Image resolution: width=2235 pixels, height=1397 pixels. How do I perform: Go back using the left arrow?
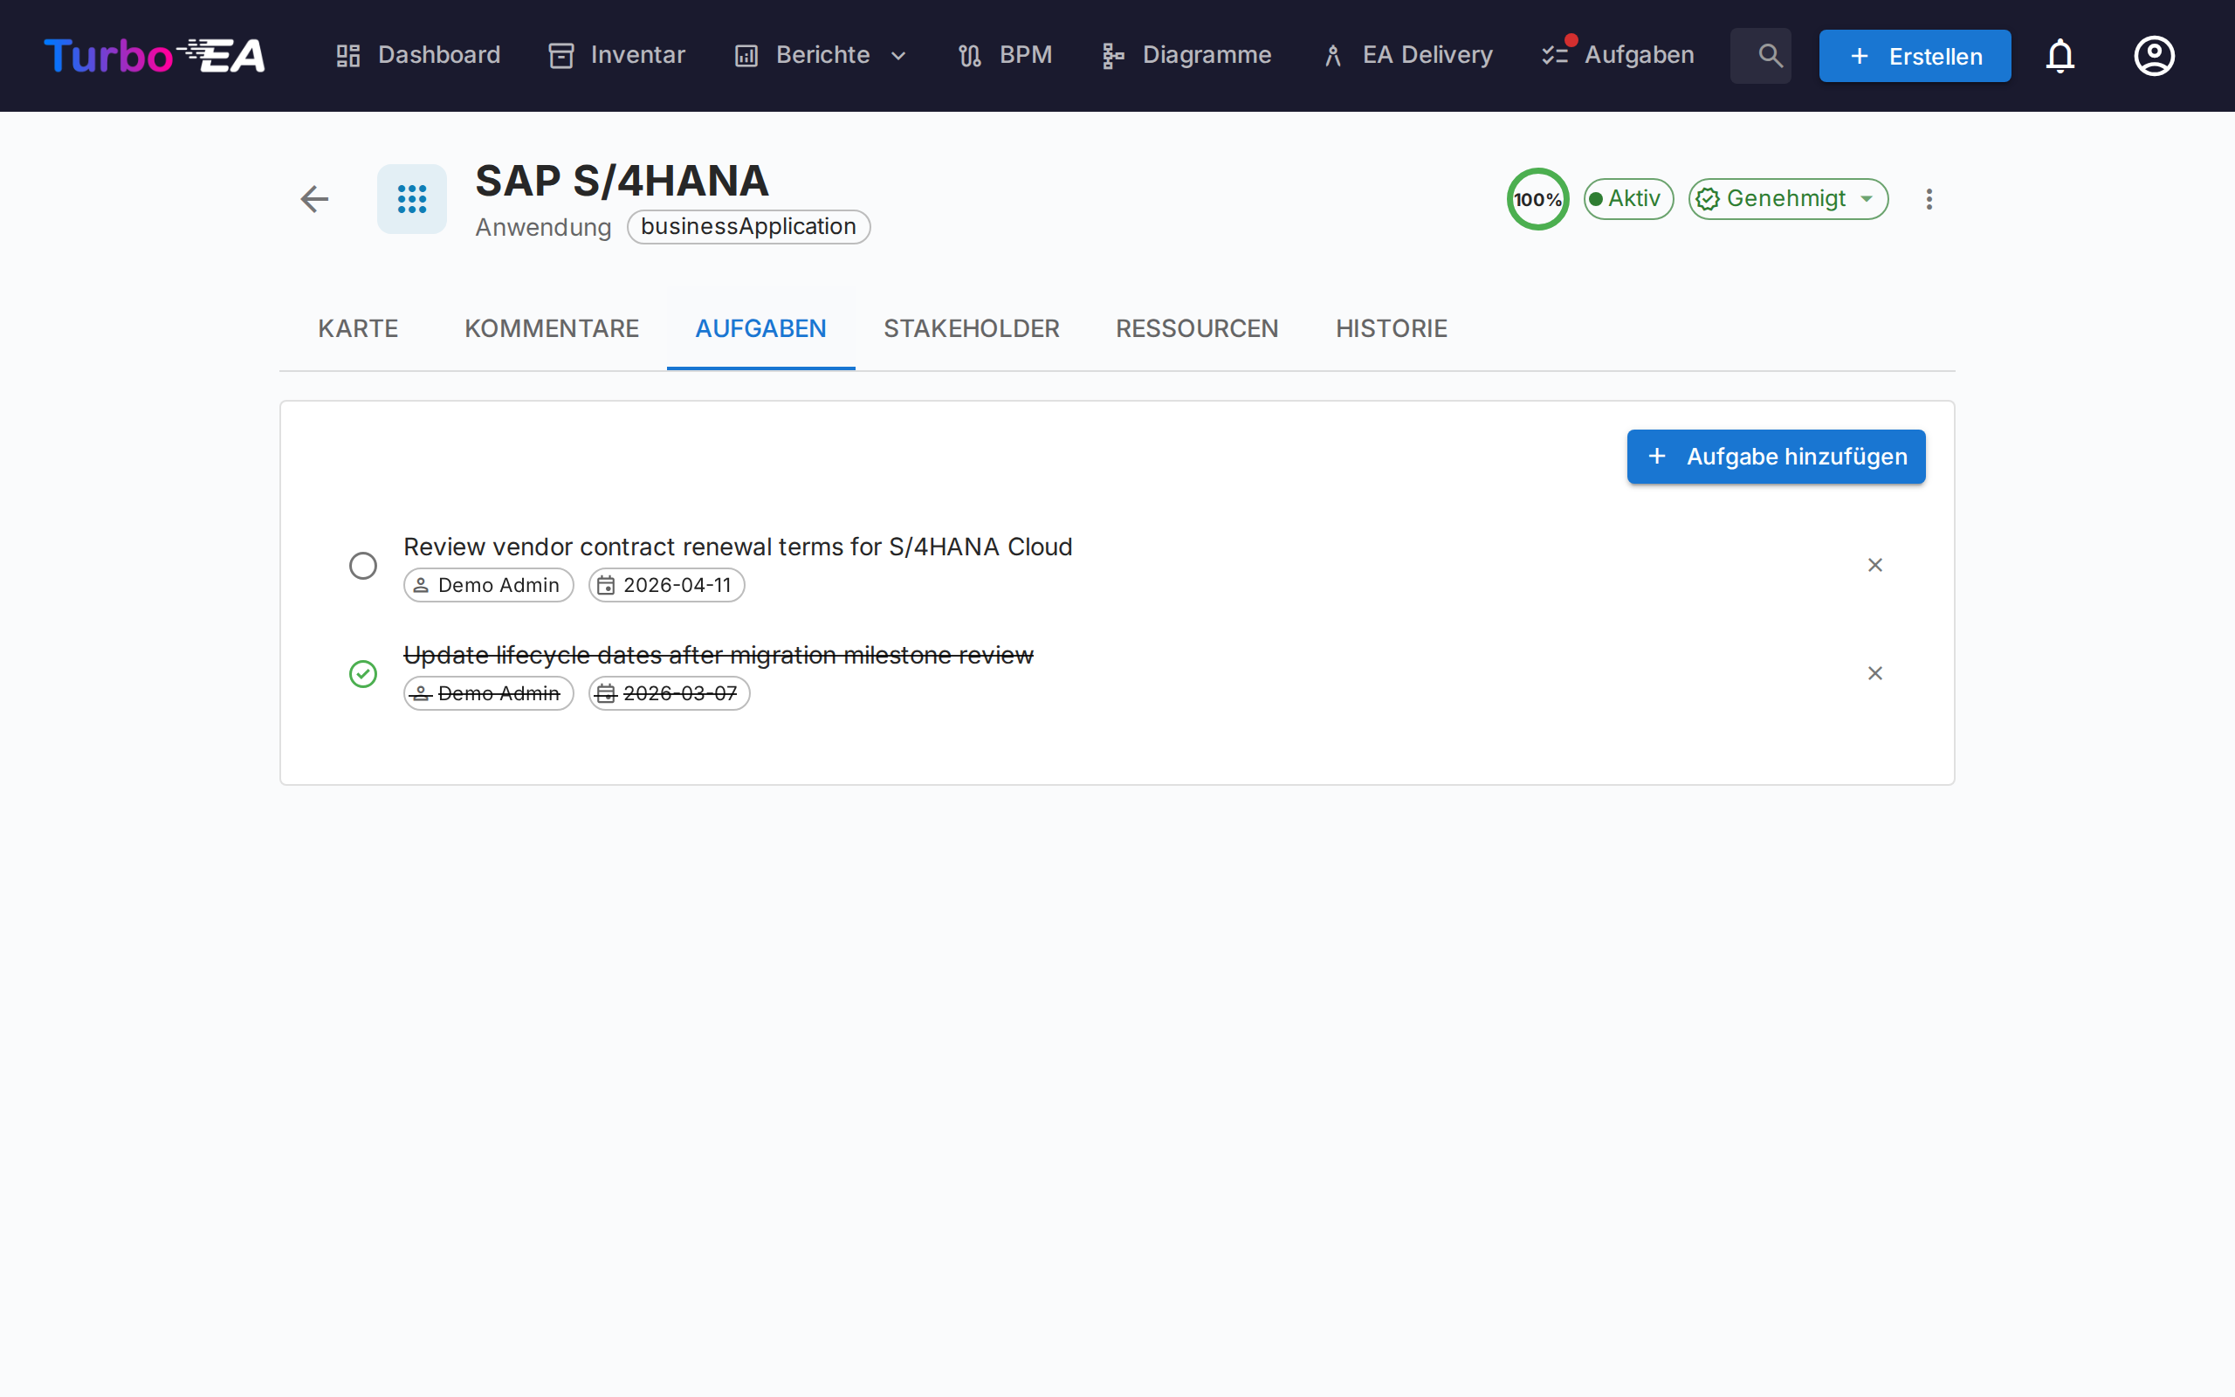tap(314, 199)
